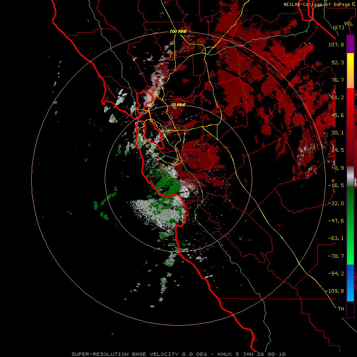Viewport: 357px width, 357px height.
Task: Click the 50 NMI range ring label
Action: pyautogui.click(x=178, y=105)
